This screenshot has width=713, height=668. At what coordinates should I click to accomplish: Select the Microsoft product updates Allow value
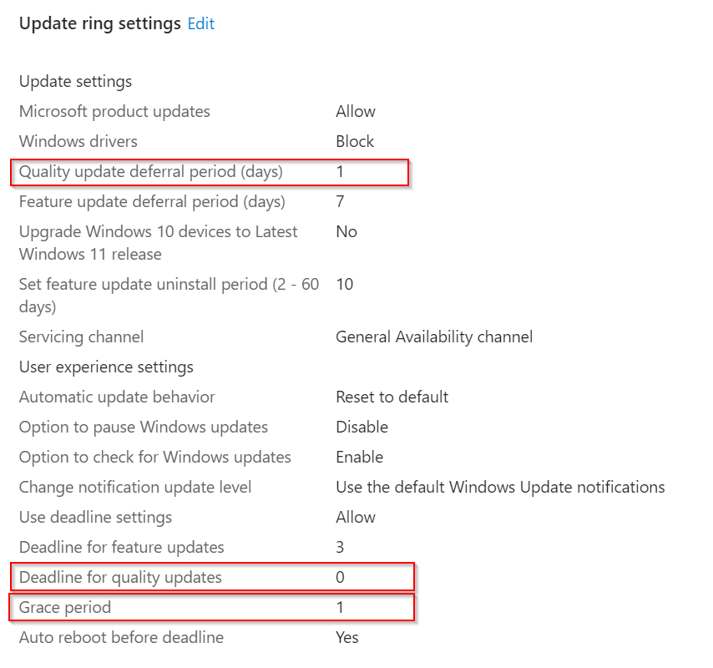[356, 111]
